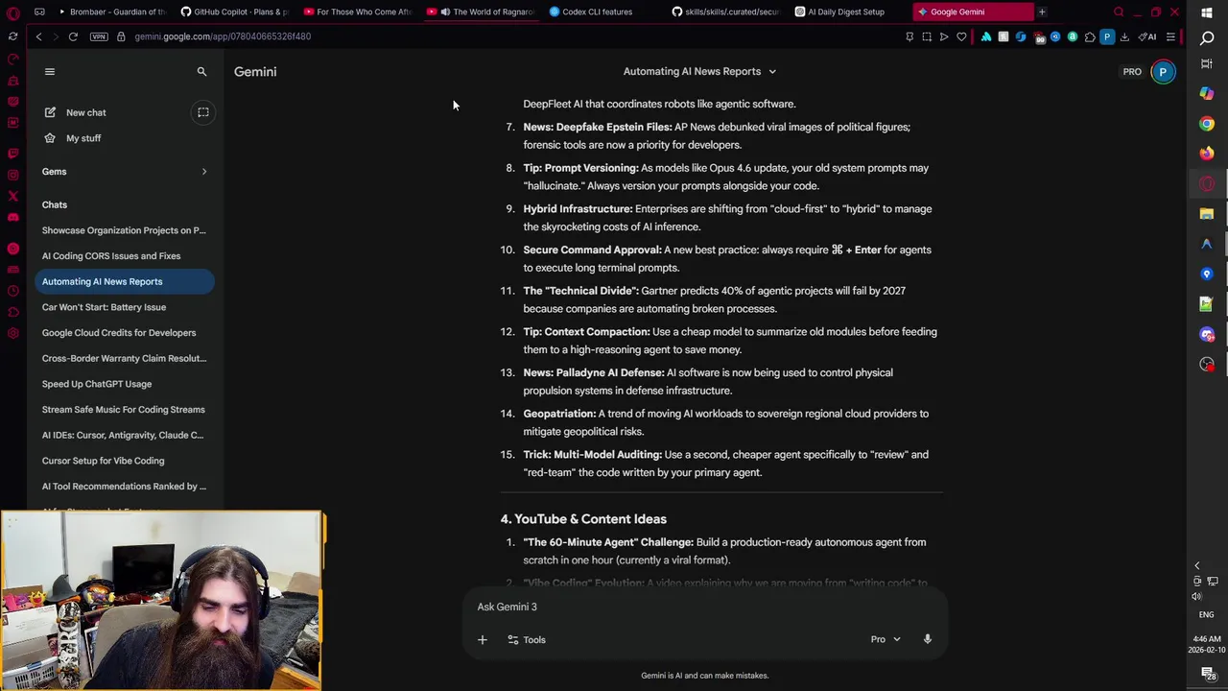Open the Tools menu in prompt box
Image resolution: width=1228 pixels, height=691 pixels.
click(x=527, y=639)
